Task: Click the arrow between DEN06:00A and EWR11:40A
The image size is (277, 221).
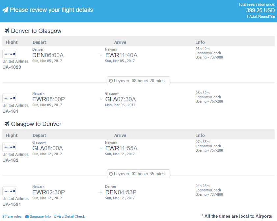Action: [x=100, y=55]
